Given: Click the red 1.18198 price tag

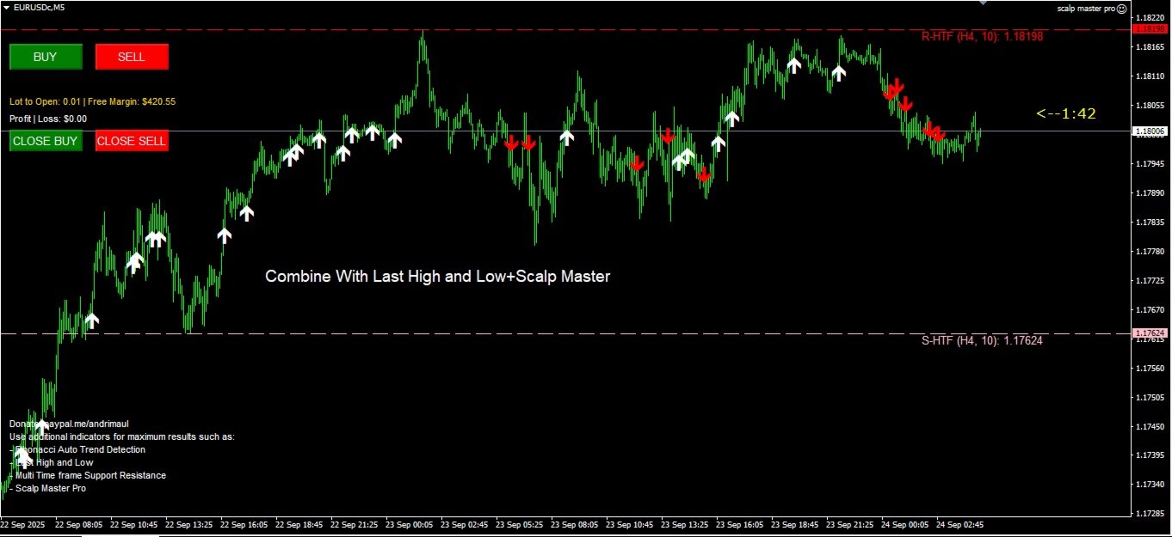Looking at the screenshot, I should tap(1150, 28).
